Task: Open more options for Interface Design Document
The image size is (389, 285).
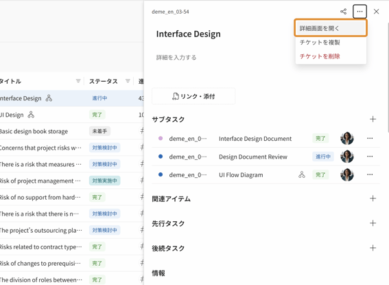Action: click(x=370, y=138)
